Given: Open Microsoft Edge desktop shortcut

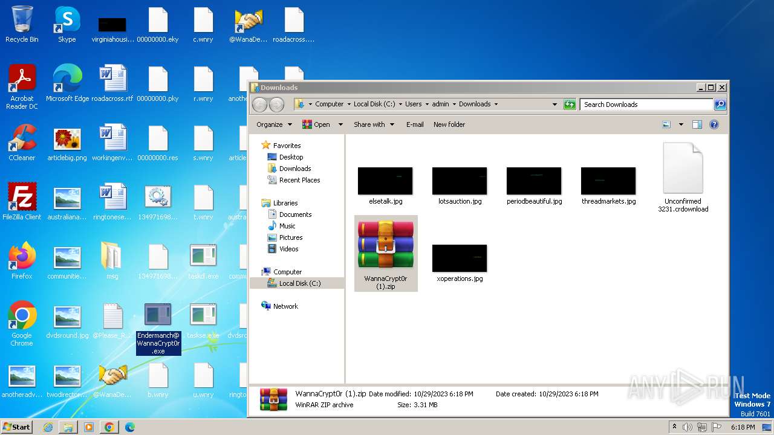Looking at the screenshot, I should click(x=67, y=84).
